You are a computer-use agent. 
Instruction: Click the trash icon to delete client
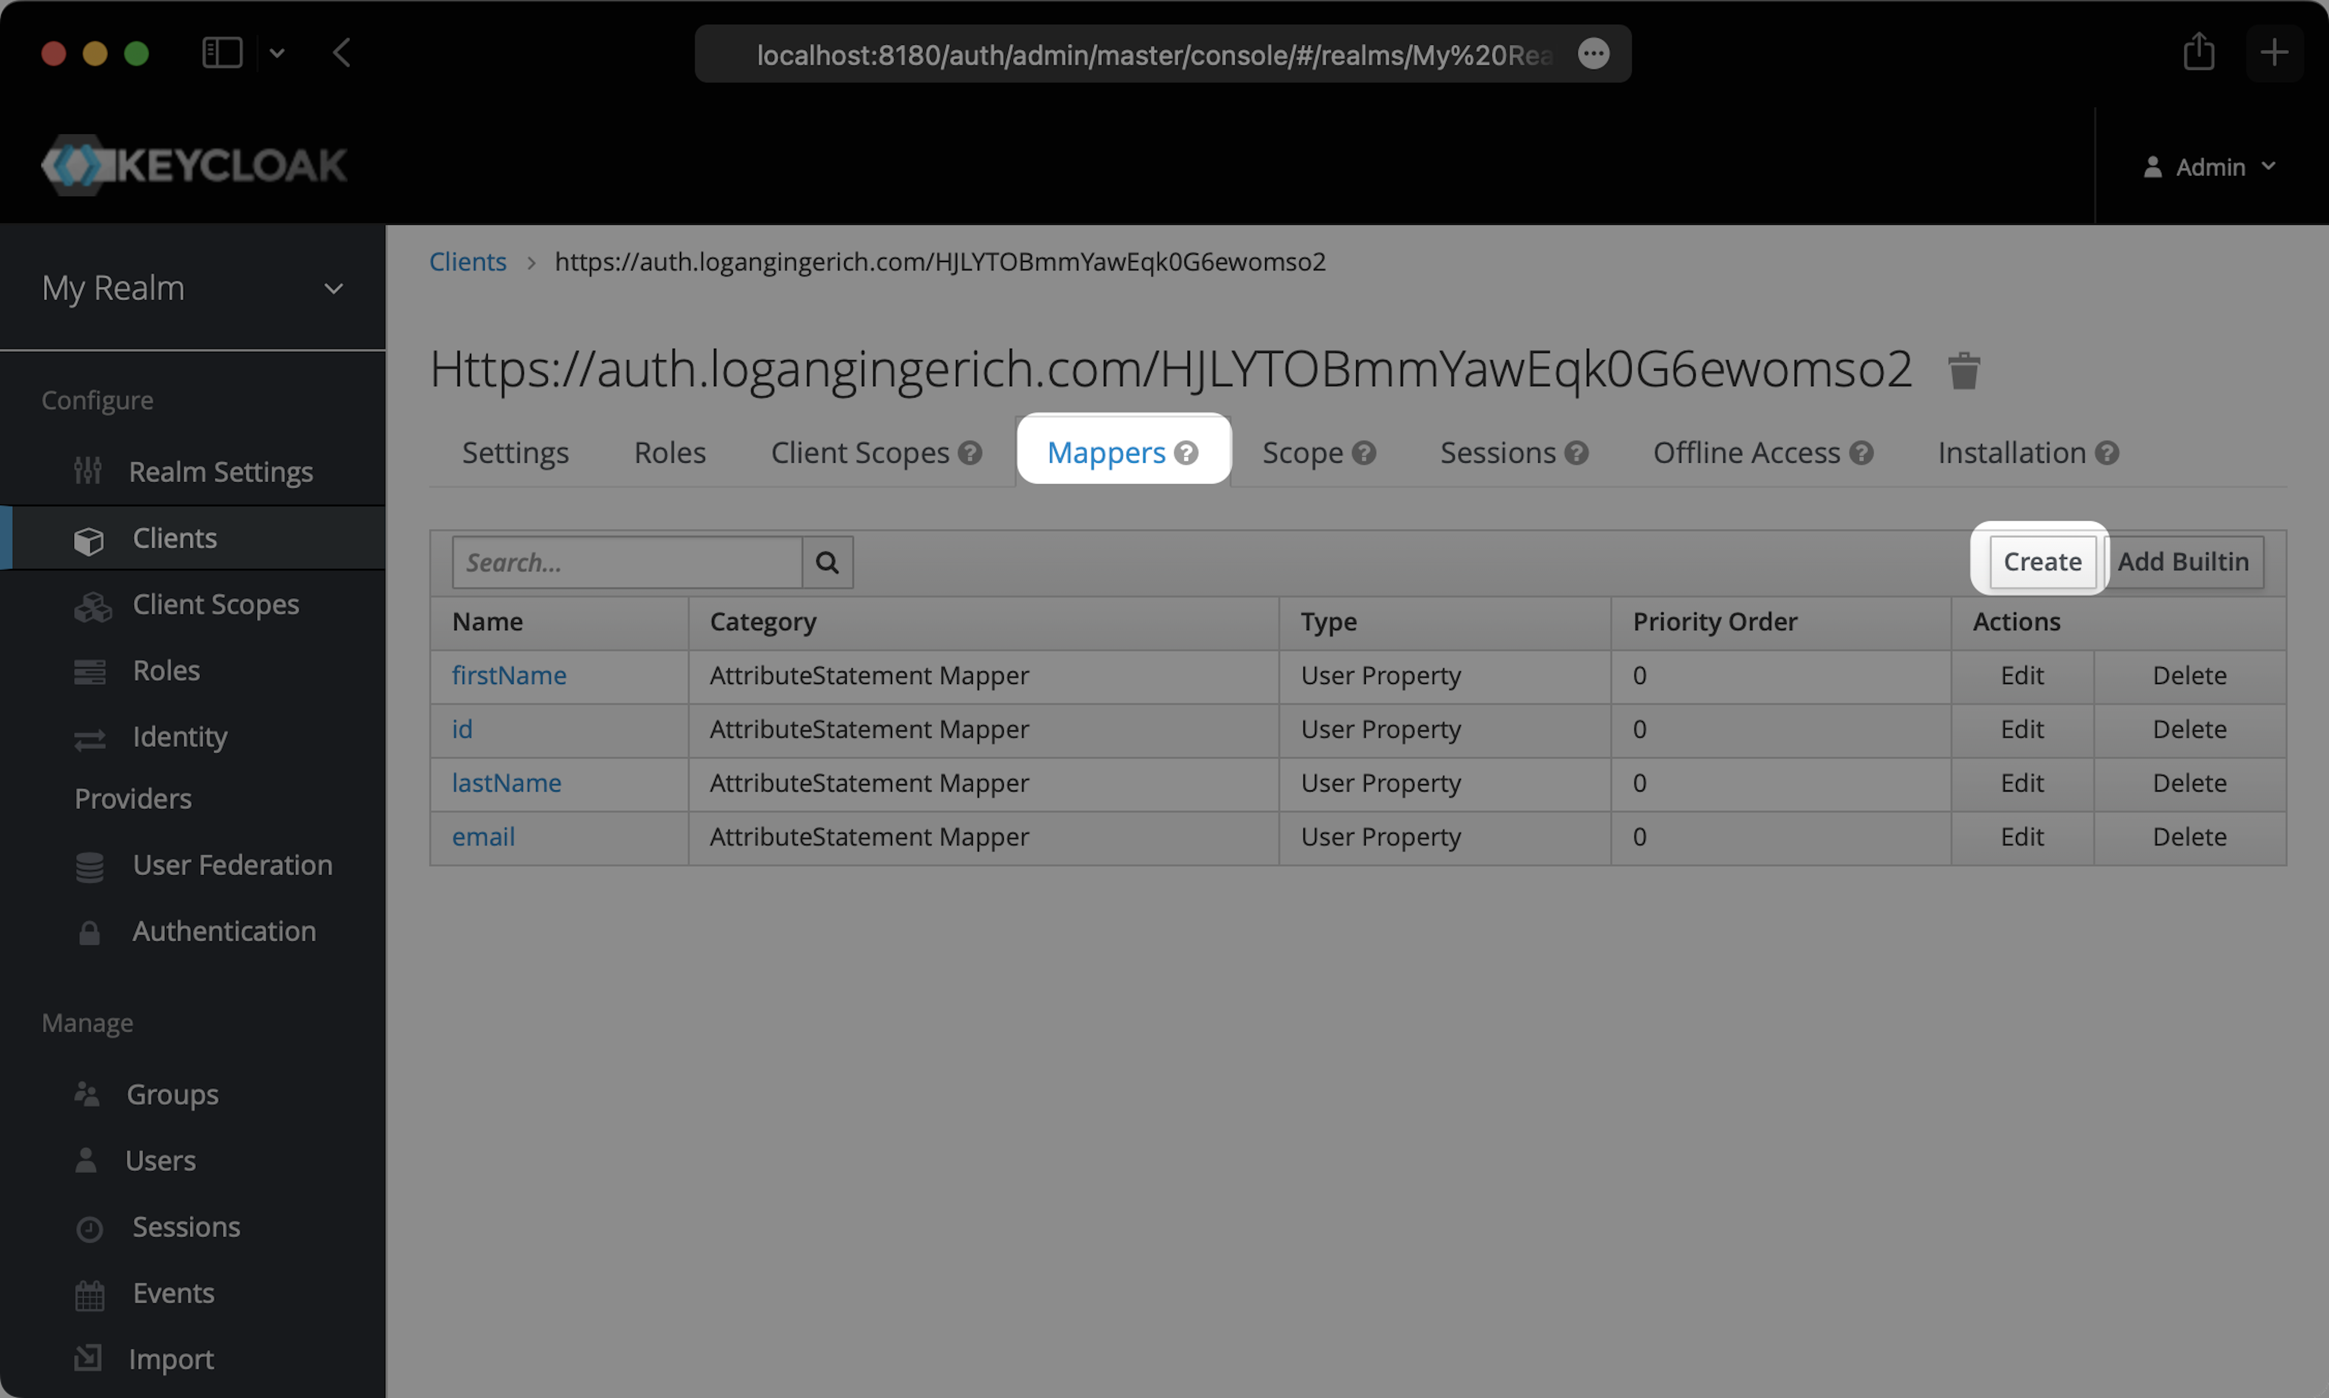coord(1964,370)
